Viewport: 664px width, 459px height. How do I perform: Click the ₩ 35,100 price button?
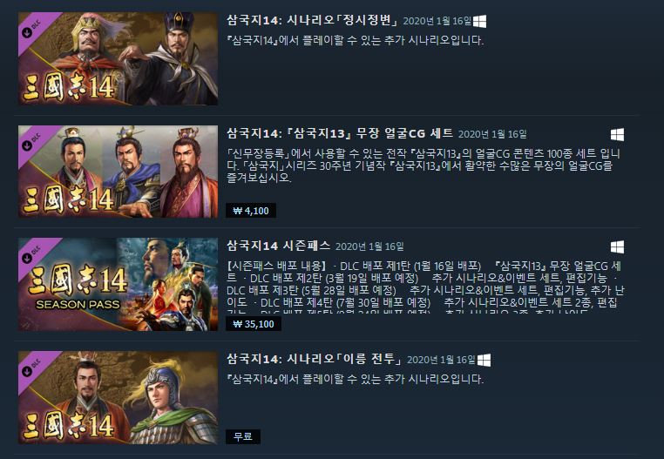[x=254, y=324]
